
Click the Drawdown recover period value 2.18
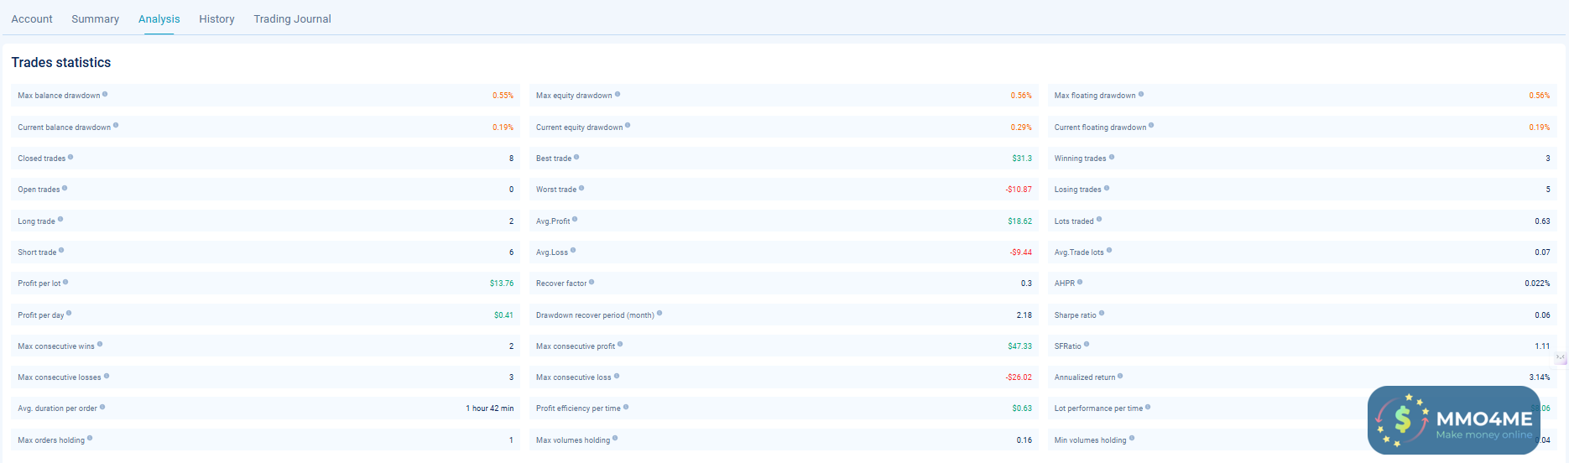click(x=1024, y=315)
